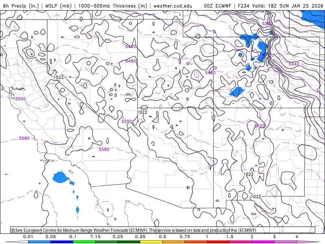Screen dimensions: 325x244
Task: Click the 5280 thickness contour label
Action: pyautogui.click(x=267, y=24)
